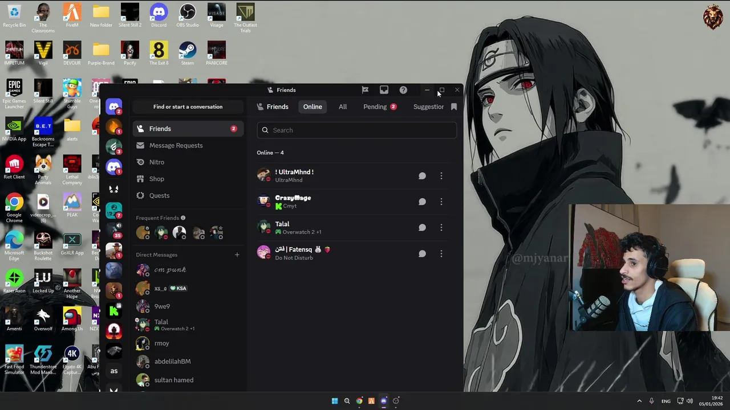The height and width of the screenshot is (410, 730).
Task: Select the Lethal Company desktop shortcut
Action: 72,170
